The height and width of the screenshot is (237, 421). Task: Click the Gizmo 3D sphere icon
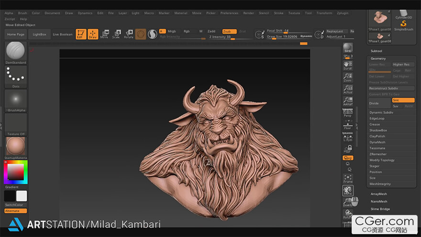pyautogui.click(x=141, y=34)
